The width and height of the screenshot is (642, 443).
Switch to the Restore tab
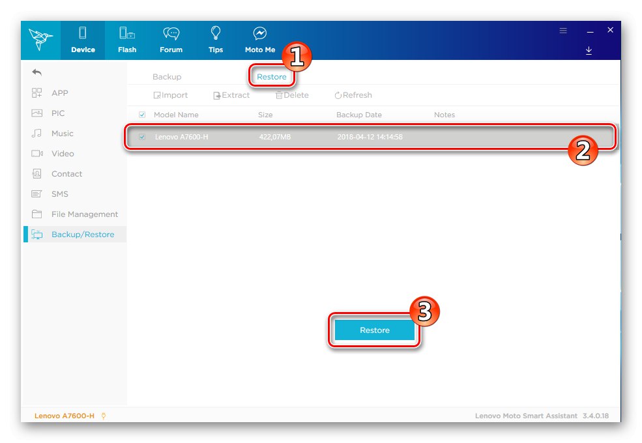[271, 77]
